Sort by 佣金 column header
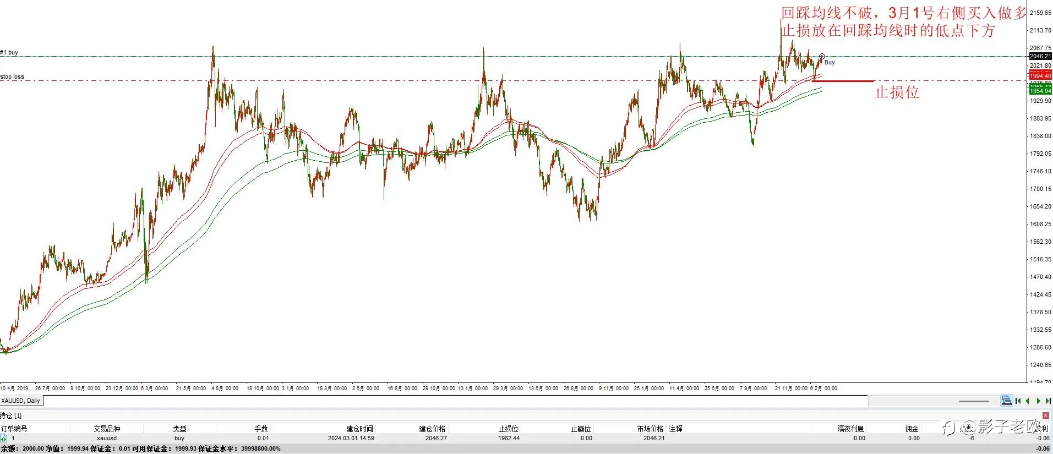Viewport: 1053px width, 454px height. 912,429
